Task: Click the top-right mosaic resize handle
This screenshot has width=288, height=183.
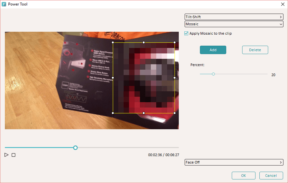Action: coord(175,42)
